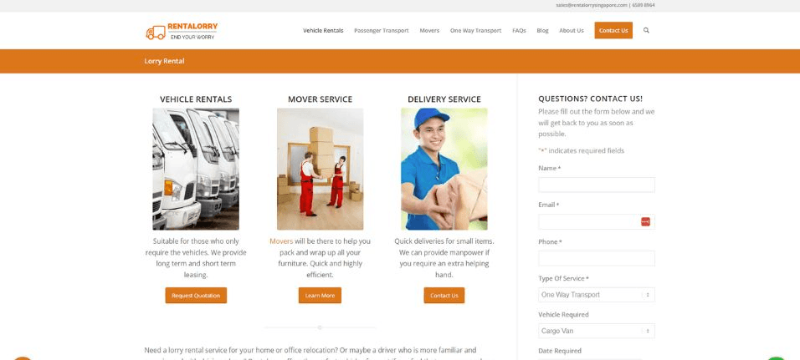Expand Type Of Service dropdown
Screen dimensions: 800x360
[x=597, y=295]
